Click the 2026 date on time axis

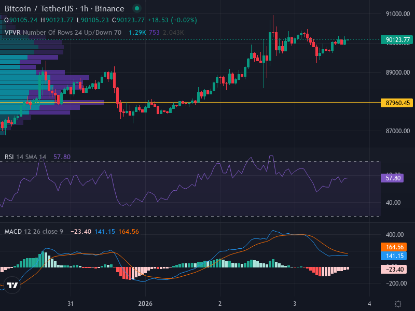coord(146,303)
